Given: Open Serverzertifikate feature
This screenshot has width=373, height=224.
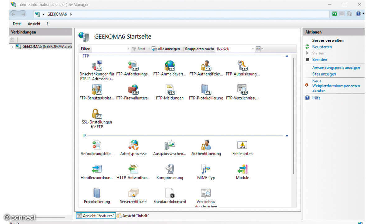Looking at the screenshot, I should (x=133, y=196).
